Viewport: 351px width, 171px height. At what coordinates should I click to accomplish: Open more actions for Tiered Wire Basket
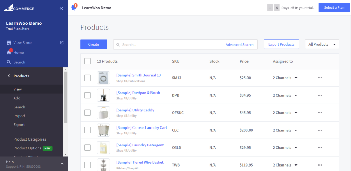point(320,165)
